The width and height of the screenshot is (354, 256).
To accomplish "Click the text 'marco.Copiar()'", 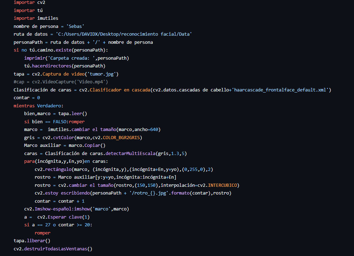I will point(87,145).
